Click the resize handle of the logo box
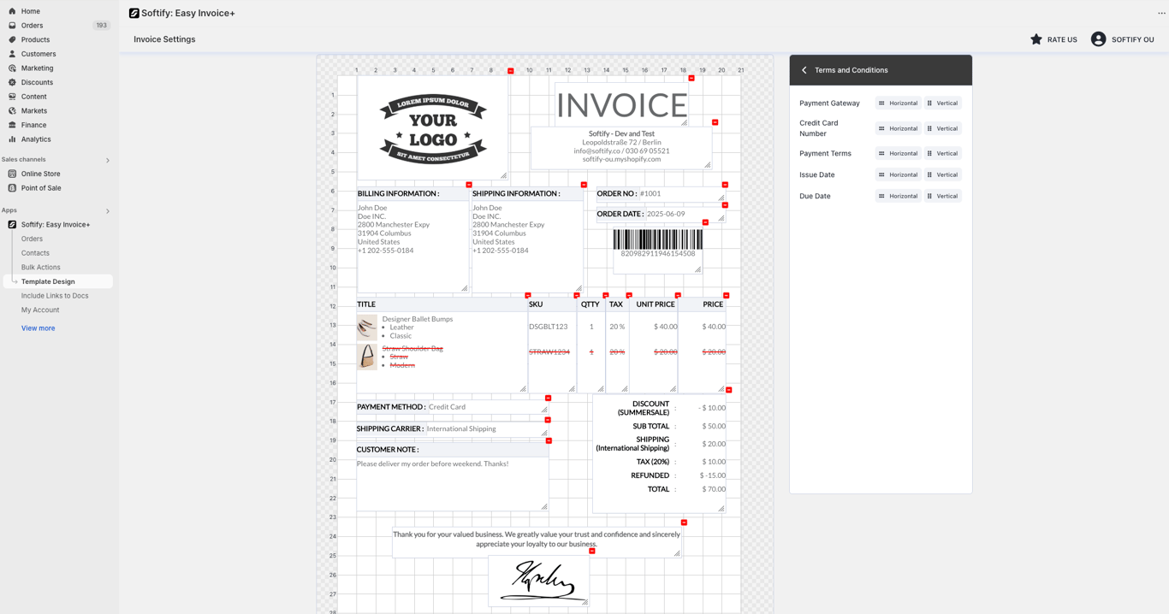The image size is (1169, 614). click(504, 175)
